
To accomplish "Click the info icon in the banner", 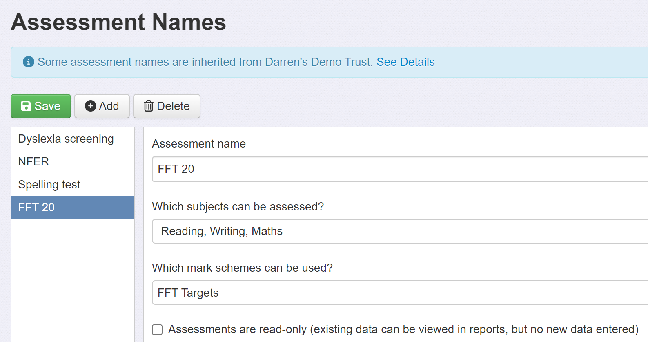I will click(x=28, y=62).
